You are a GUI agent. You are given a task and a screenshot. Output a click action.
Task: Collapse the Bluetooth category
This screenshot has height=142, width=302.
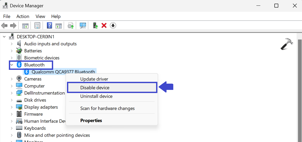tap(11, 65)
